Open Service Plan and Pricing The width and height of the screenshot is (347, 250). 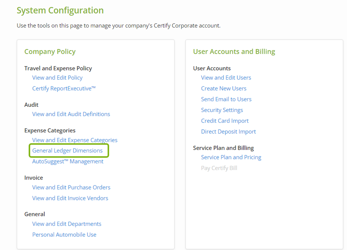click(x=231, y=157)
